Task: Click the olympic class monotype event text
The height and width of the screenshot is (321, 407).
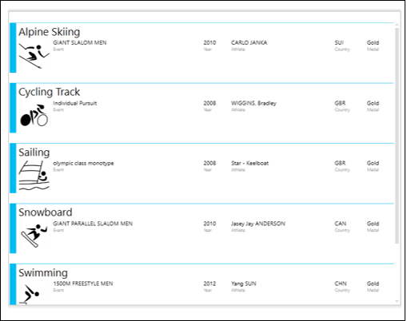Action: click(83, 163)
